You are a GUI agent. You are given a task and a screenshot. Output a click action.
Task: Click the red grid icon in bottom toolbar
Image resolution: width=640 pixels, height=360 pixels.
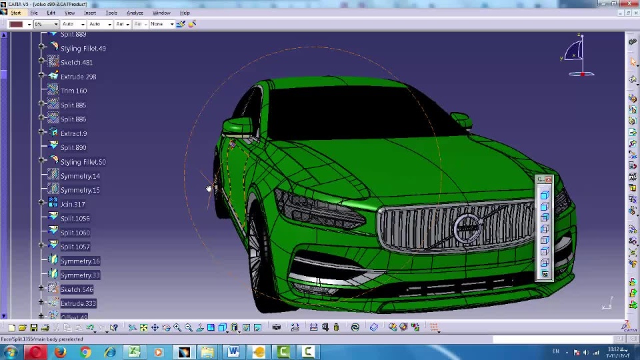434,327
